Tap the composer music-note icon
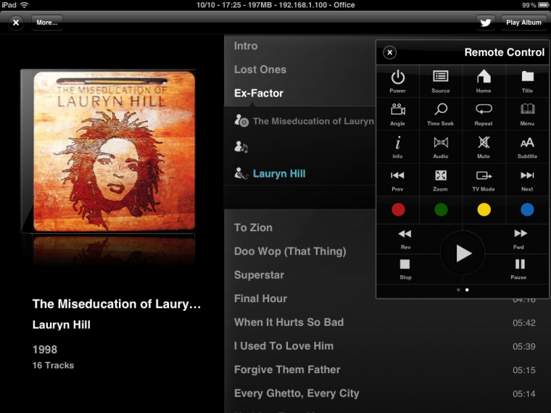The image size is (551, 413). click(241, 147)
